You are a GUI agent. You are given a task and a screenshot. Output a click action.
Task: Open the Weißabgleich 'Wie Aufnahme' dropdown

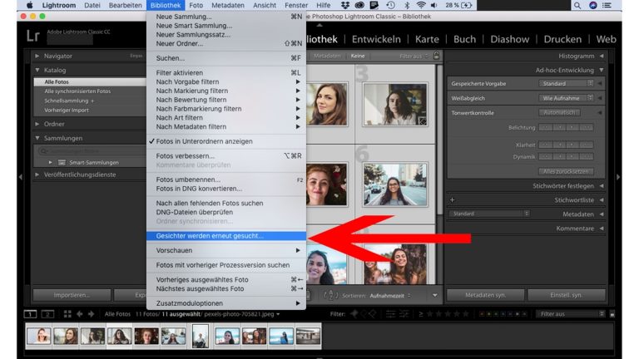[566, 98]
